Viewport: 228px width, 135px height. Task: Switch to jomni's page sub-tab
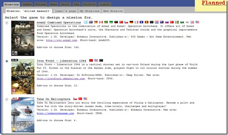pyautogui.click(x=65, y=11)
